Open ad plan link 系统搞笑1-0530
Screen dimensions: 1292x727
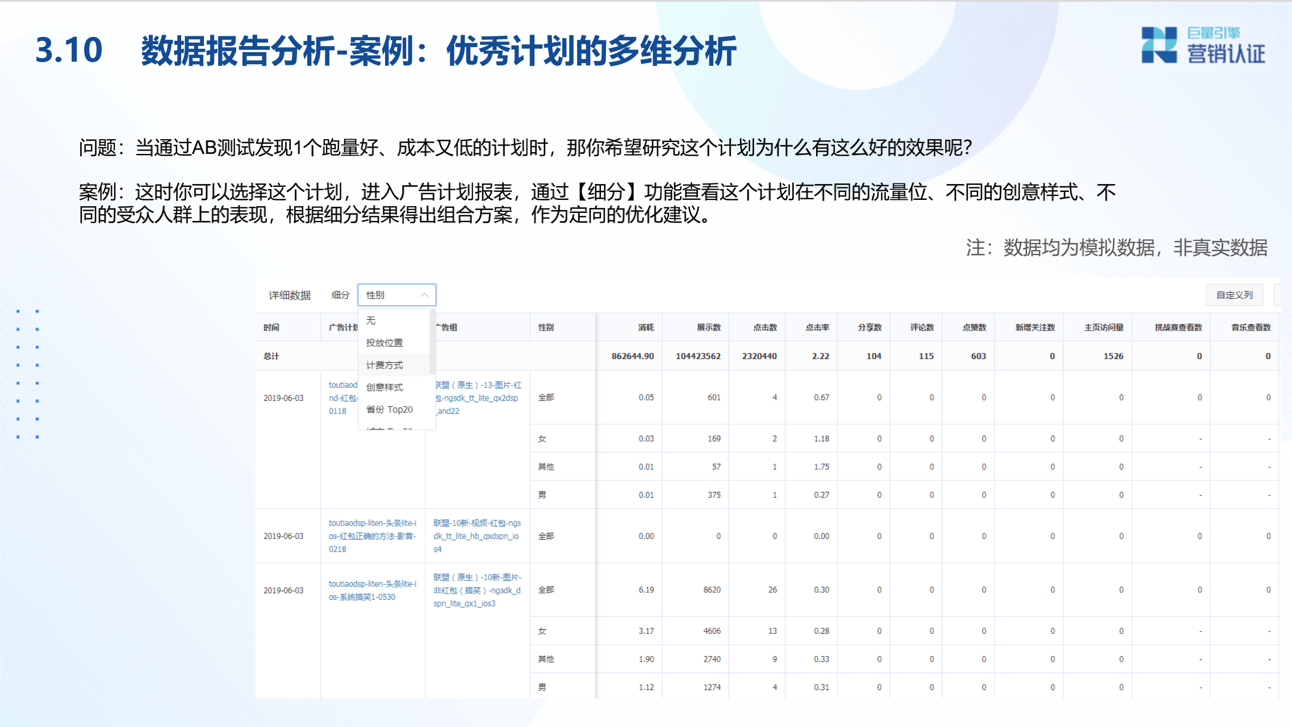tap(373, 590)
